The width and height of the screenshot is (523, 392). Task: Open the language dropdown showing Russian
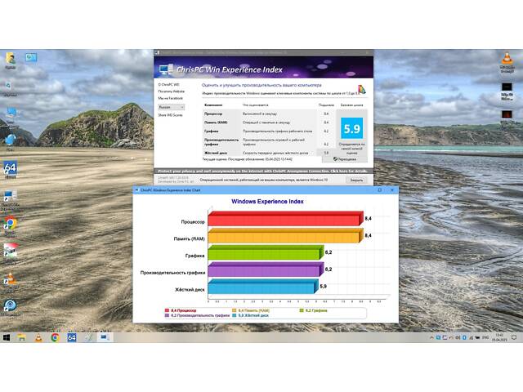pyautogui.click(x=171, y=107)
